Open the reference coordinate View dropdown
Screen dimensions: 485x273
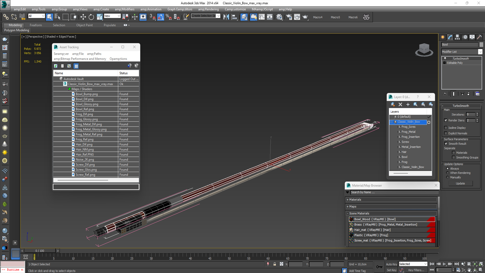pos(112,16)
